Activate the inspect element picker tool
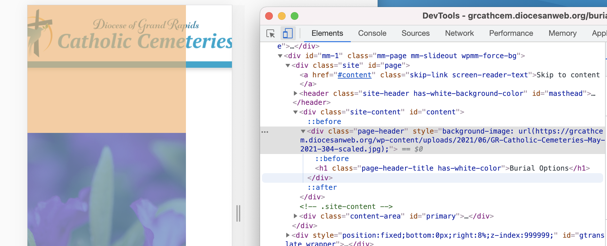The image size is (607, 246). 271,34
